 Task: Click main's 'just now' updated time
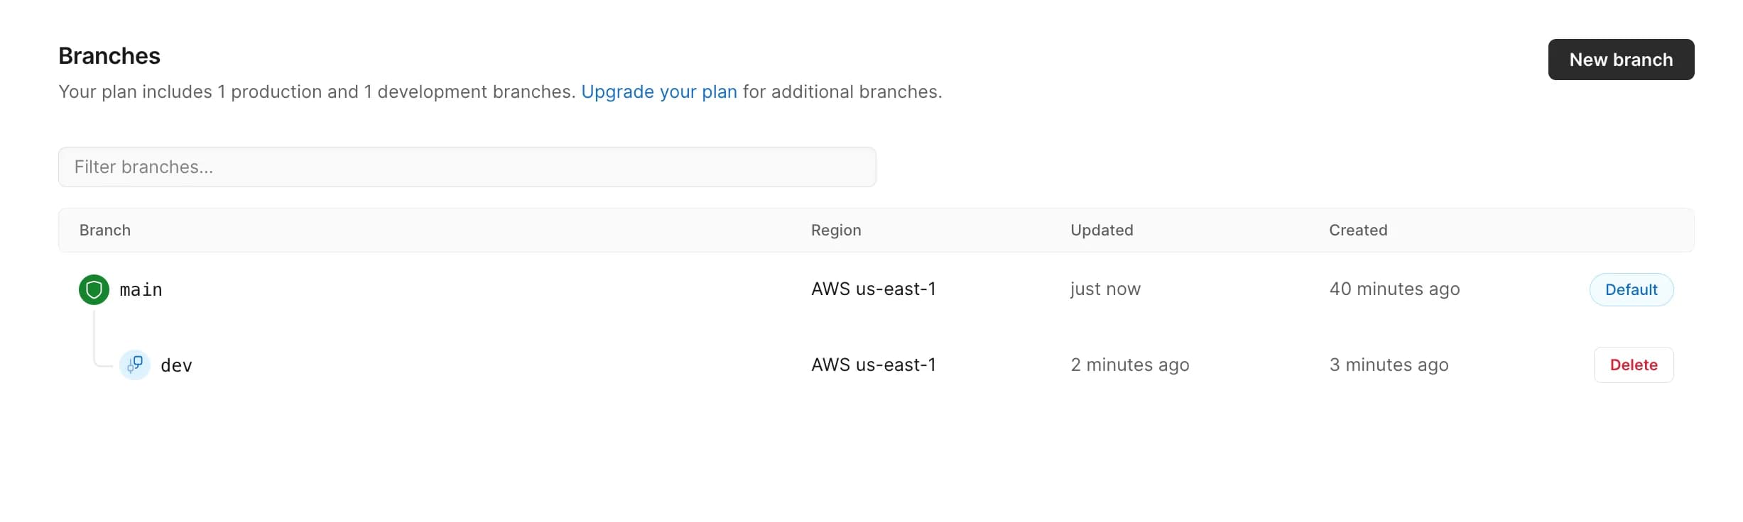tap(1105, 289)
